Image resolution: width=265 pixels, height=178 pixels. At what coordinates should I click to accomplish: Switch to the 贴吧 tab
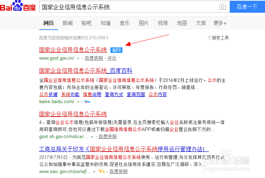point(86,23)
